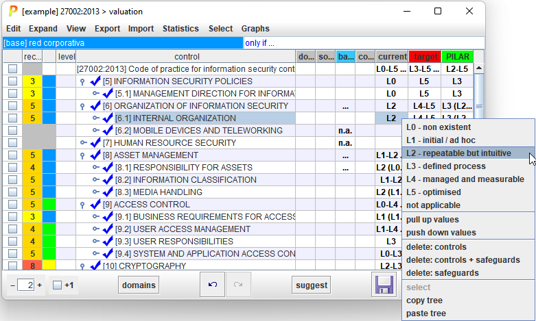This screenshot has width=536, height=321.
Task: Collapse the [5] Information Security Policies node
Action: (x=82, y=81)
